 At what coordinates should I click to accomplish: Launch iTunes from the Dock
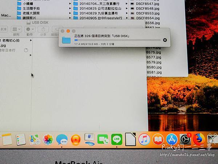coord(144,139)
